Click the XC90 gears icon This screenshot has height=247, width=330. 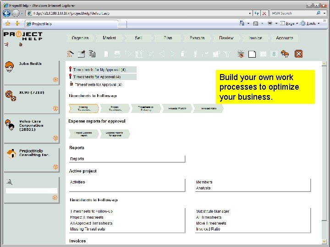click(x=11, y=96)
